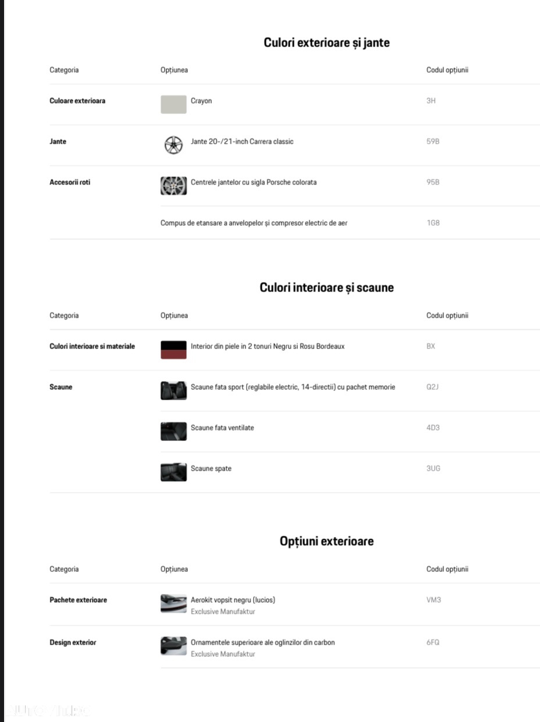Click the Black and Bordeaux Red interior swatch
This screenshot has width=540, height=722.
(x=173, y=350)
